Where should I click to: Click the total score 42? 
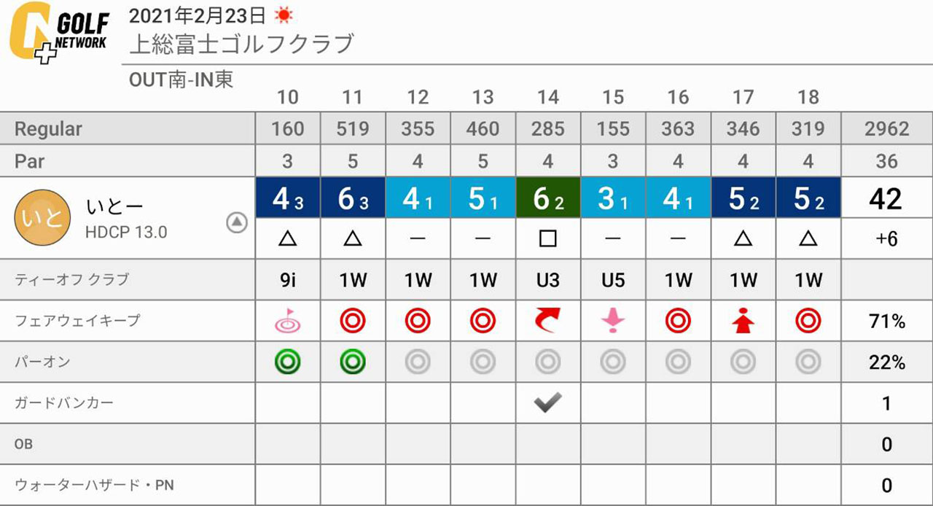886,198
